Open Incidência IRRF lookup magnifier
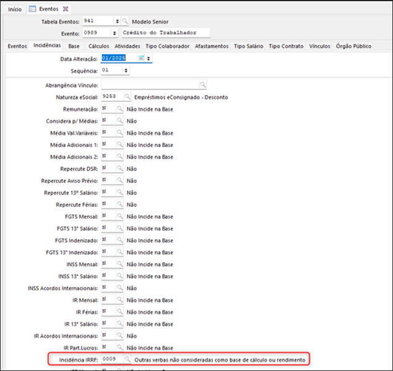 [x=127, y=359]
